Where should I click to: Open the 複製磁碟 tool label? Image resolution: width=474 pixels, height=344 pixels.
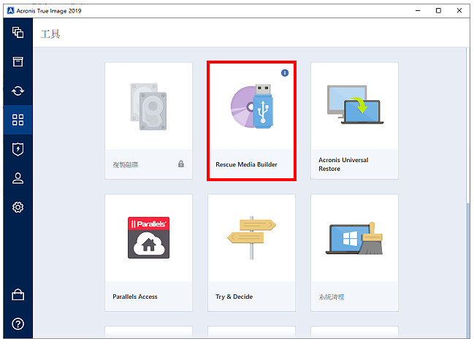point(126,165)
